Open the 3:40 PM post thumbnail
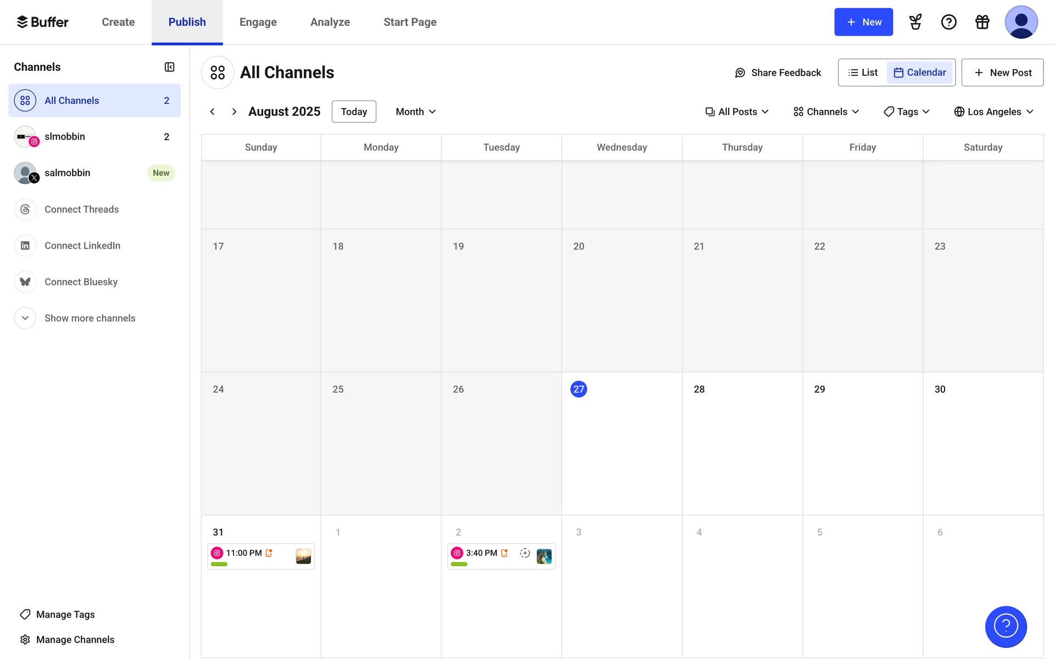 [x=543, y=556]
